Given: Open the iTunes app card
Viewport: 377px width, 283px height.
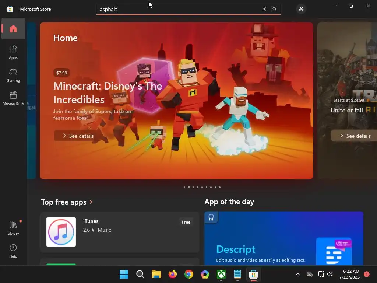Looking at the screenshot, I should click(120, 232).
